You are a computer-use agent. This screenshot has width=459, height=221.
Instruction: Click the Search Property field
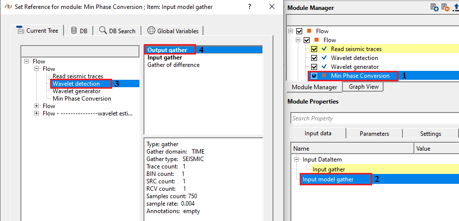pos(375,118)
